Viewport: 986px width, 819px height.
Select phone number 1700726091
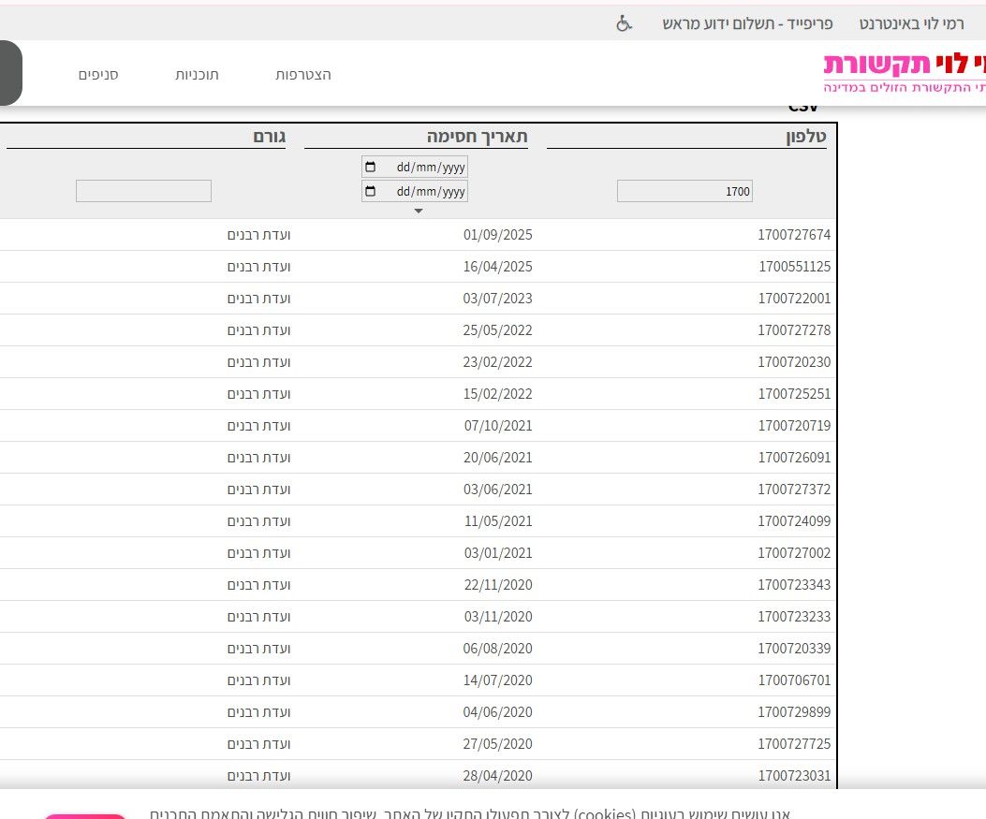(794, 458)
